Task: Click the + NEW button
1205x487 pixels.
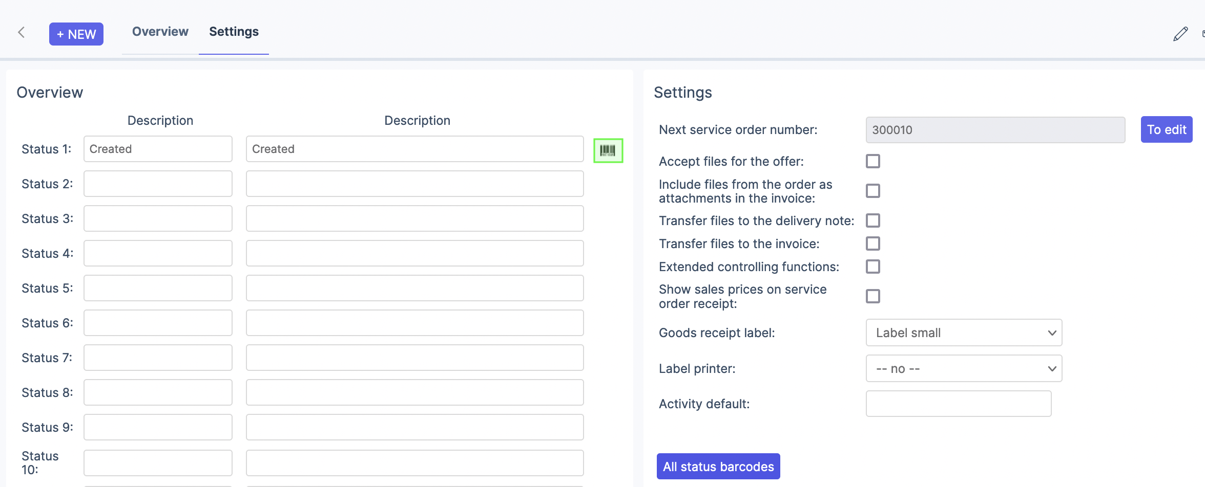Action: point(76,34)
